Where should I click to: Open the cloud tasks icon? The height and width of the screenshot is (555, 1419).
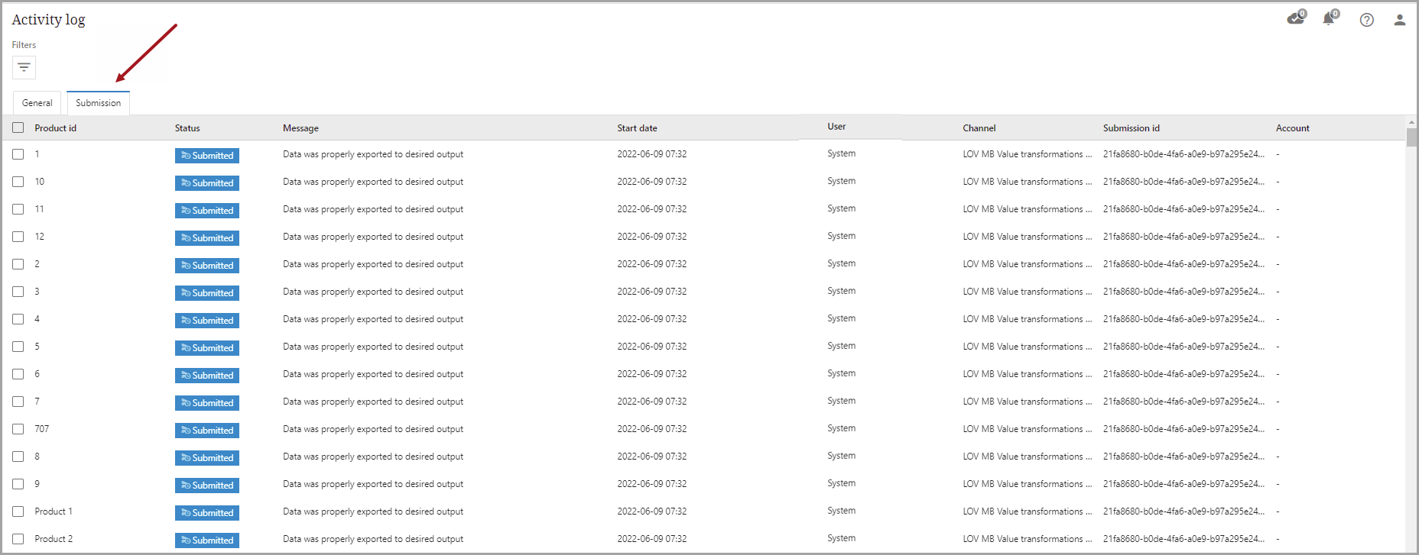click(1296, 18)
